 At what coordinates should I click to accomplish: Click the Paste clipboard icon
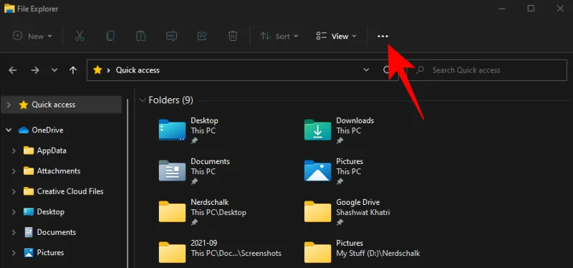click(x=140, y=36)
